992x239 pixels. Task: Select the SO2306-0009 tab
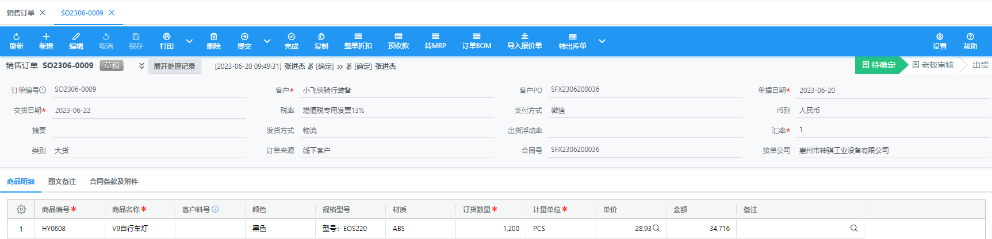[x=82, y=13]
